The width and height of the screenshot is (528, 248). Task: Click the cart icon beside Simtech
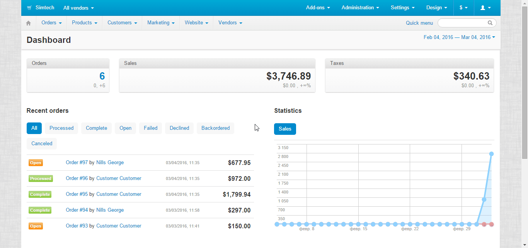(x=29, y=8)
